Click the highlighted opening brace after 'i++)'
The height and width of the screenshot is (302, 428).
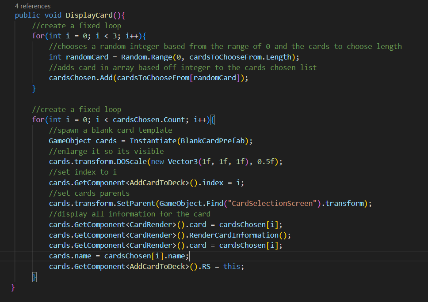pyautogui.click(x=213, y=120)
